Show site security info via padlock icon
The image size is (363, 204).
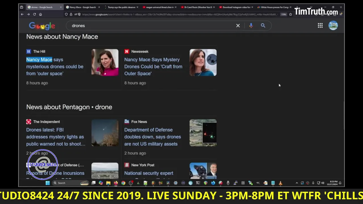point(71,14)
